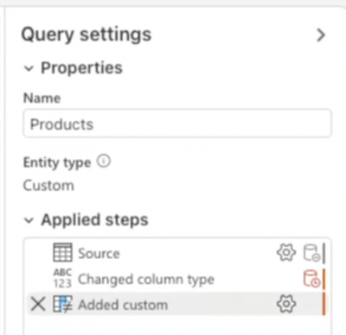Click the ABC 123 data type icon

click(x=62, y=278)
